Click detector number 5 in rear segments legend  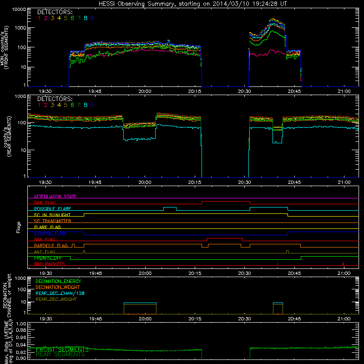click(x=66, y=105)
